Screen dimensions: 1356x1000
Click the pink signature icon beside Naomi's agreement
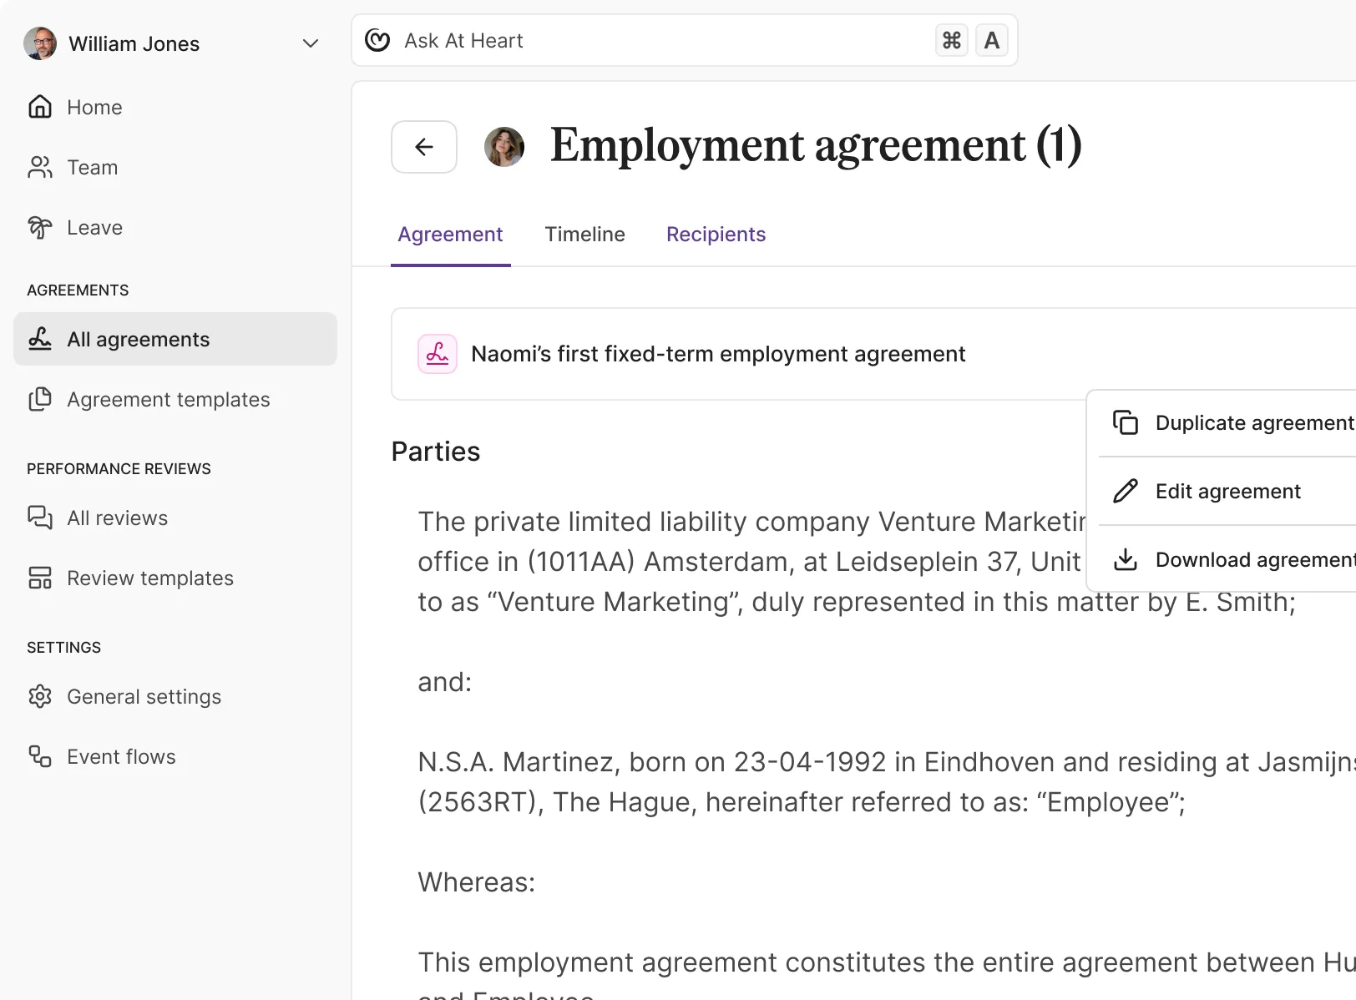[438, 353]
